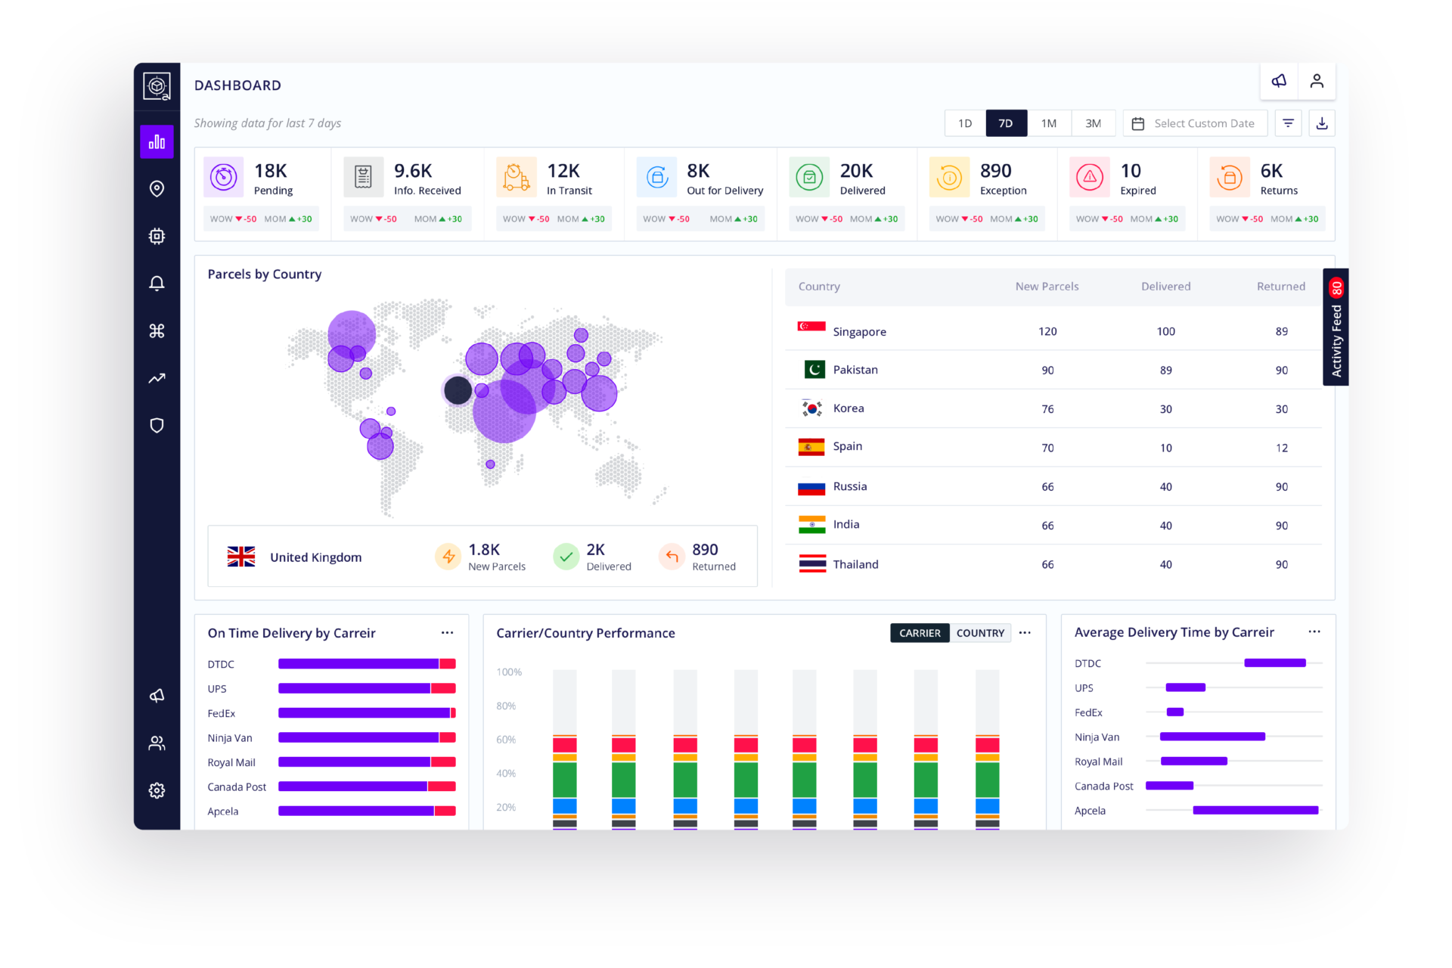Open the analytics trend icon in sidebar
Viewport: 1452px width, 968px height.
tap(157, 377)
